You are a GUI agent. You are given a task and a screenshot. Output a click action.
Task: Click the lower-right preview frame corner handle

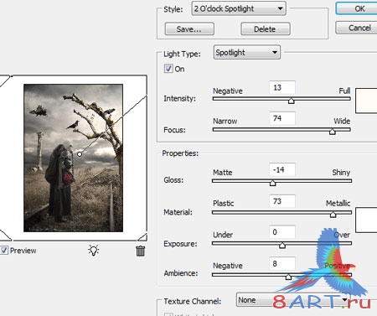[x=143, y=237]
